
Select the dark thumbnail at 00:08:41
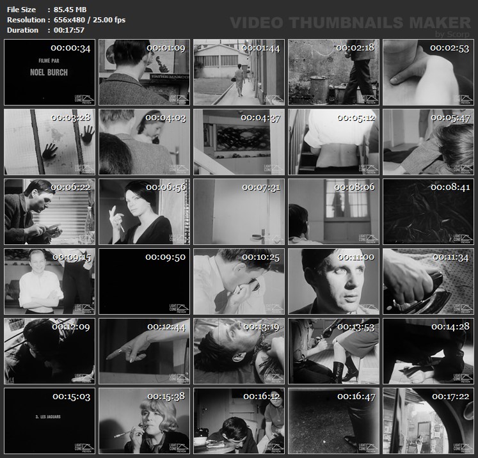(428, 212)
